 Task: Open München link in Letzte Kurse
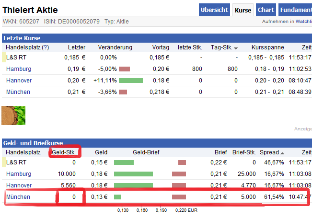coord(18,92)
